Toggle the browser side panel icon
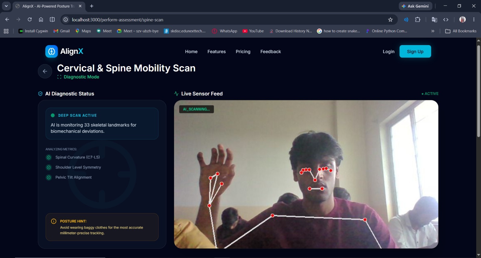The image size is (481, 258). 52,20
